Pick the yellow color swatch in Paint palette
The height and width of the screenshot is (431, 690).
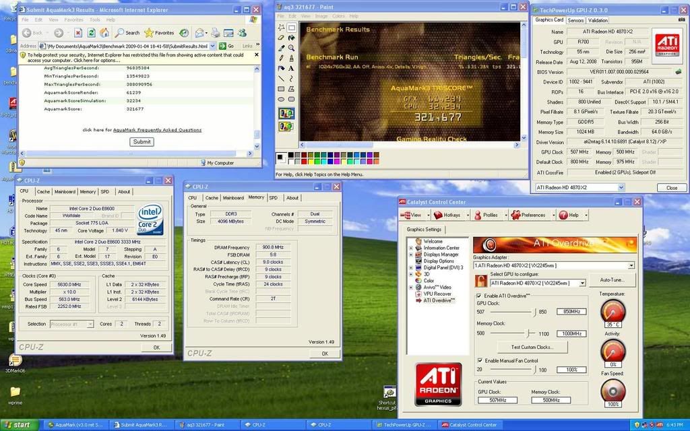coord(311,161)
